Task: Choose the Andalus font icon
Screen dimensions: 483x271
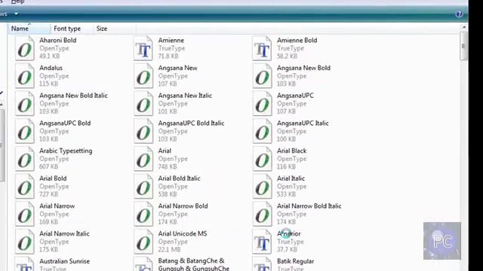Action: pyautogui.click(x=25, y=76)
